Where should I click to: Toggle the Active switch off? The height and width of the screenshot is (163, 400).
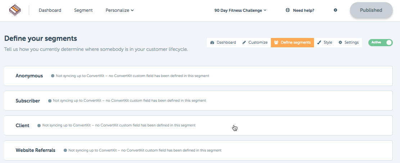pyautogui.click(x=380, y=42)
